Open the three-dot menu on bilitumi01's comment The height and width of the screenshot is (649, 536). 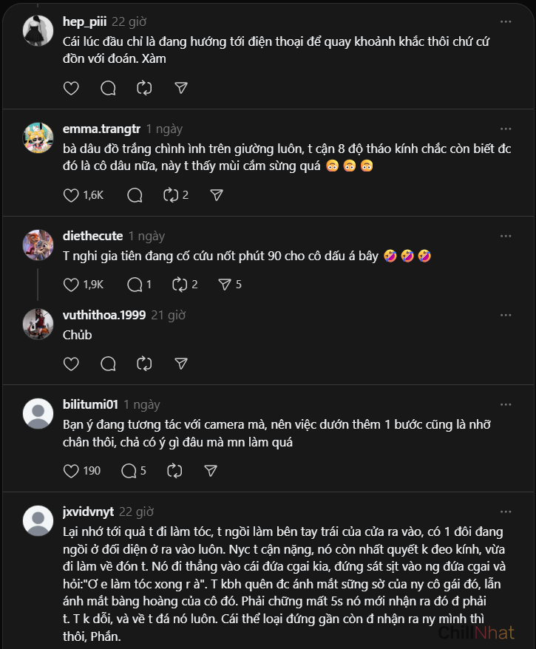[x=506, y=404]
